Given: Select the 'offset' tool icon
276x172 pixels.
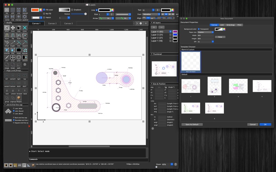Looking at the screenshot, I should pyautogui.click(x=7, y=42).
